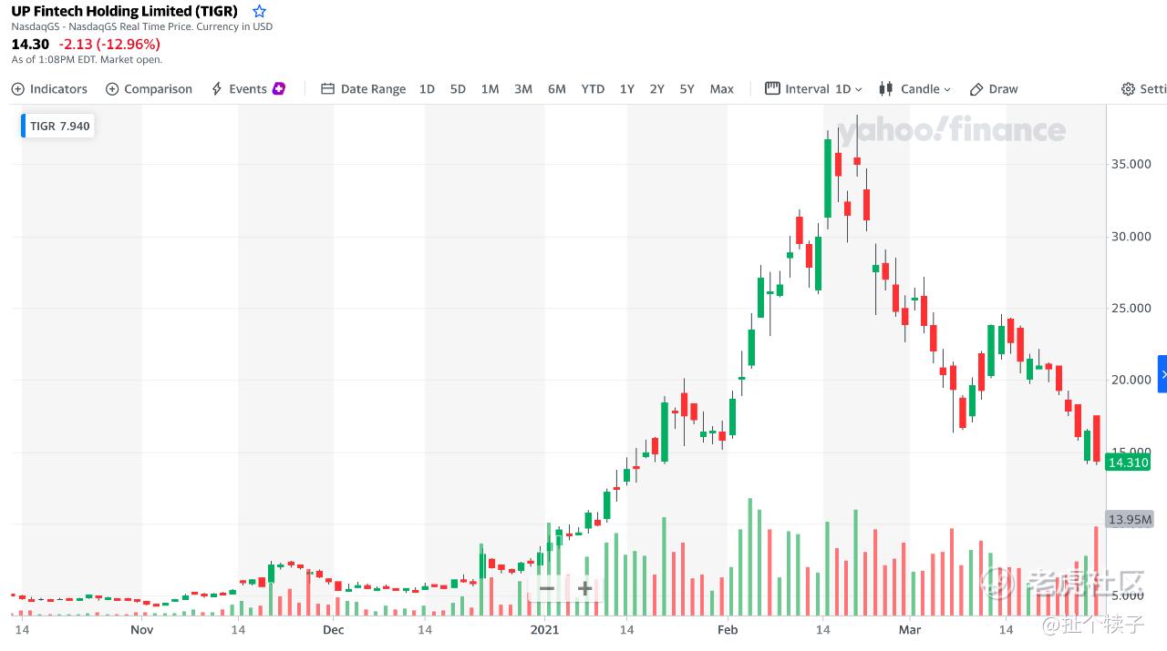Select the 2Y date range
Viewport: 1167px width, 651px height.
point(657,88)
